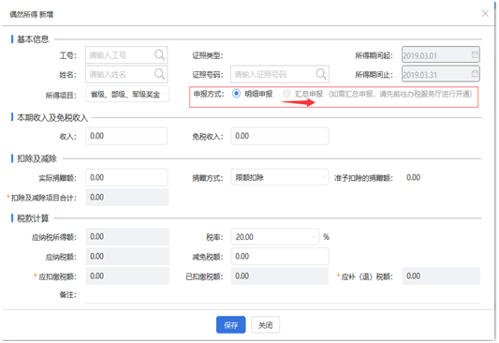Click the 实际捐赠额 input field
This screenshot has height=343, width=499.
tap(126, 177)
